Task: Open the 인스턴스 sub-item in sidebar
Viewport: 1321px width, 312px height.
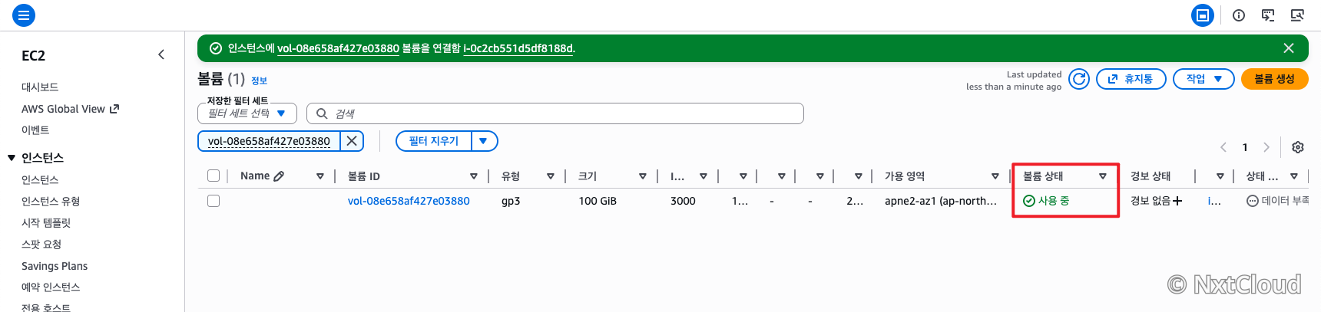Action: pos(40,179)
